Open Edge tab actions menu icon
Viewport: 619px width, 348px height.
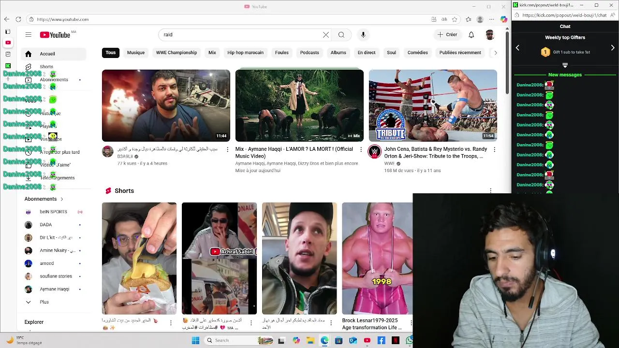point(8,32)
